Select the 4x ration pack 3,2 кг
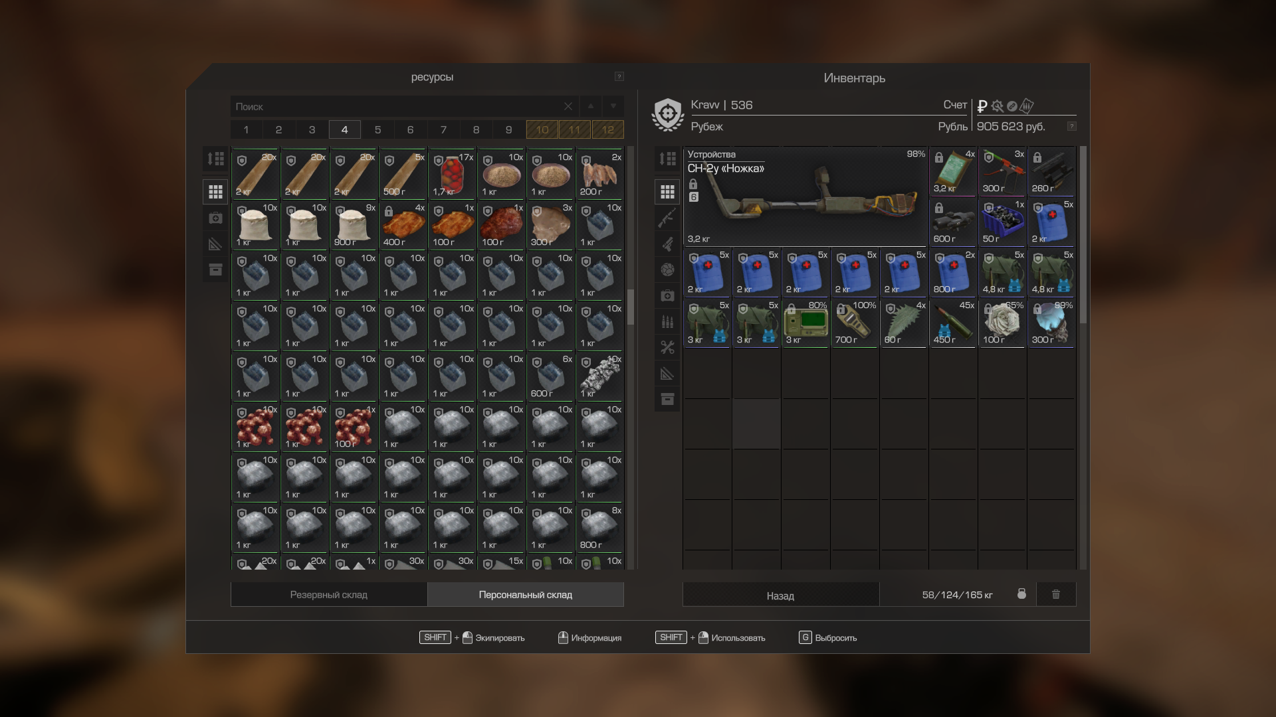Screen dimensions: 1276x717 pos(953,171)
